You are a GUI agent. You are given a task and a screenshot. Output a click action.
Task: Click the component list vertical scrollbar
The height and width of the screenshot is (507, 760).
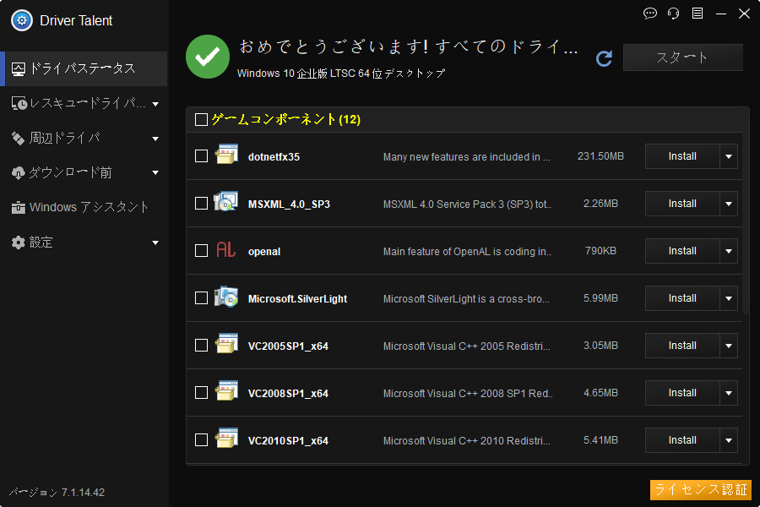point(746,211)
